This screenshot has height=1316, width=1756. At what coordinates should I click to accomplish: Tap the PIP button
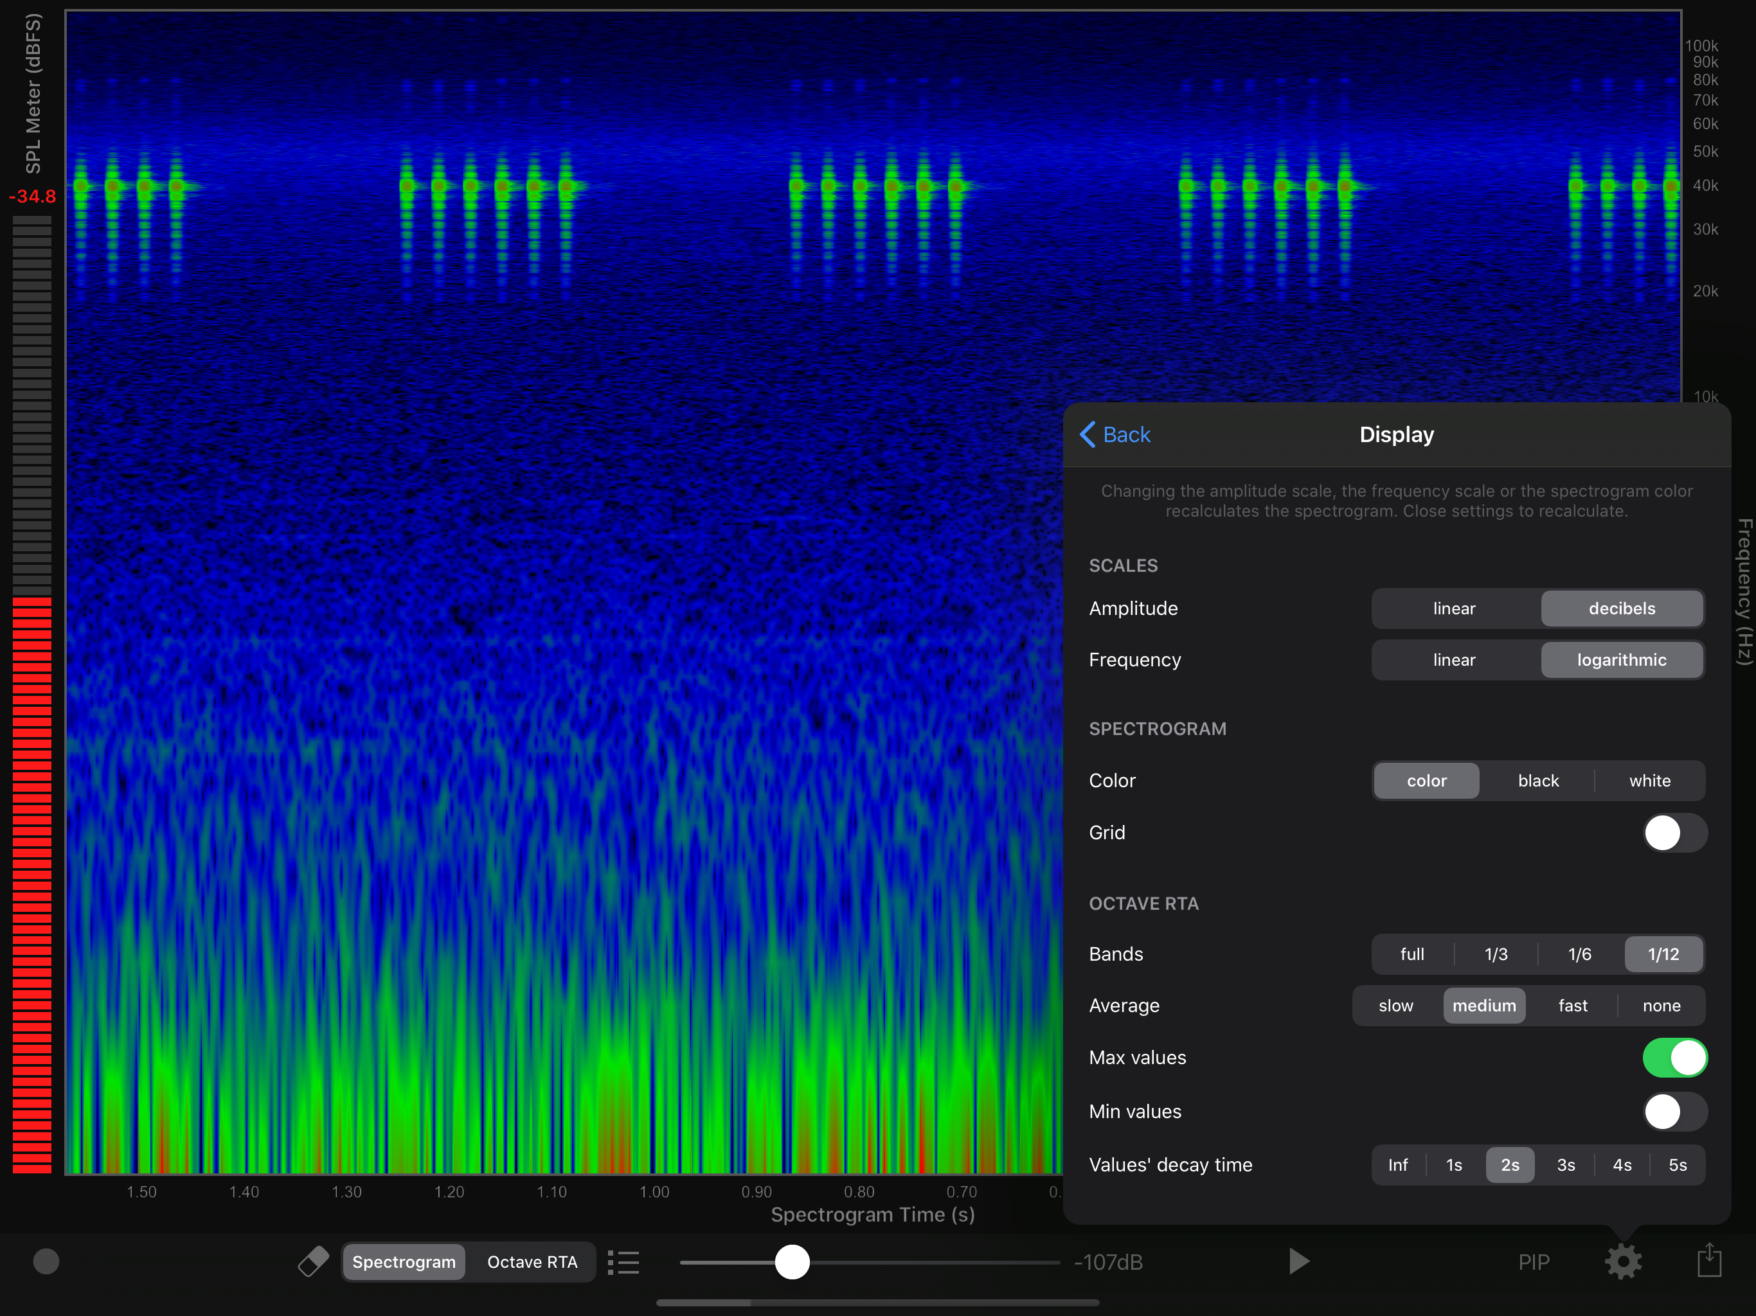click(1533, 1262)
